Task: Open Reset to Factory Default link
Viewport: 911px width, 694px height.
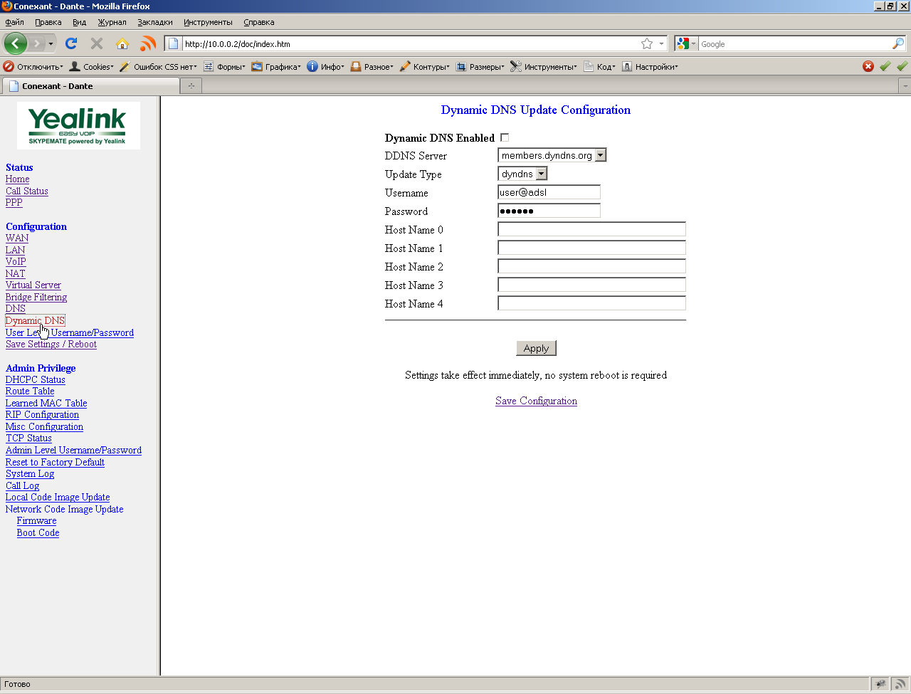Action: click(x=55, y=462)
